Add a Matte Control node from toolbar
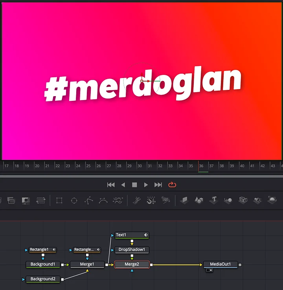 pyautogui.click(x=26, y=200)
